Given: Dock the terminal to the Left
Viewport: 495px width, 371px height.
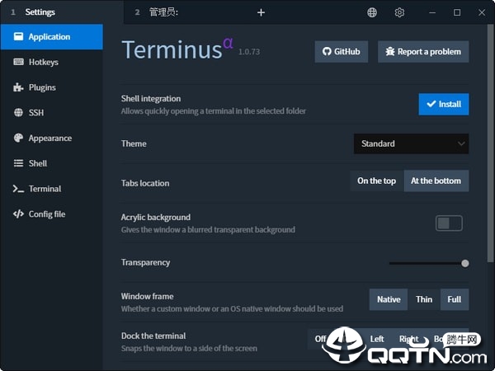Looking at the screenshot, I should coord(377,339).
